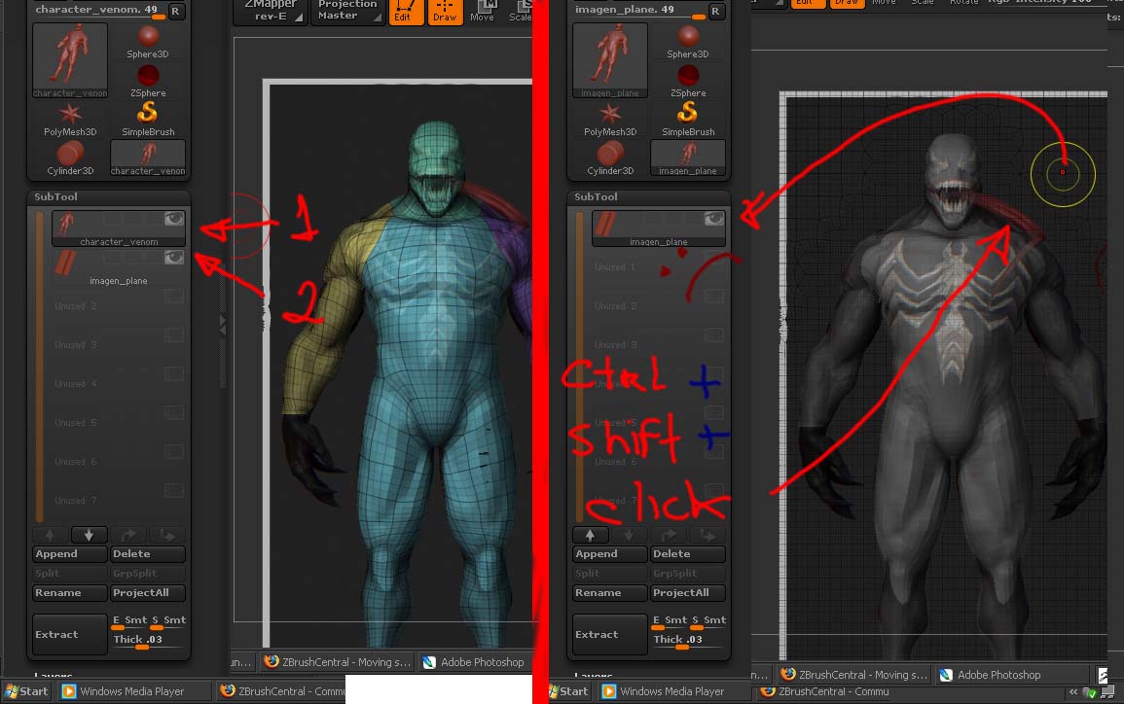
Task: Click Delete in the character_venom SubTool panel
Action: pos(148,554)
